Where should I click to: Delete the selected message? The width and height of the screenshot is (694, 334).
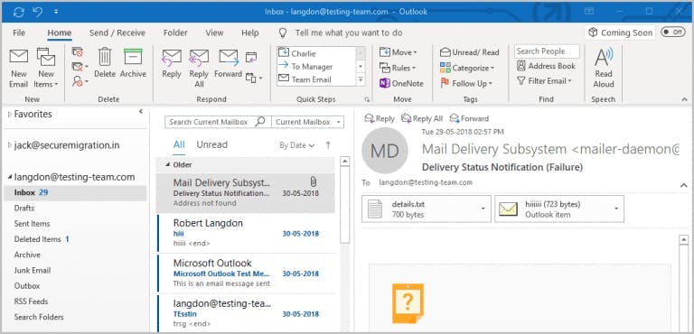tap(105, 63)
